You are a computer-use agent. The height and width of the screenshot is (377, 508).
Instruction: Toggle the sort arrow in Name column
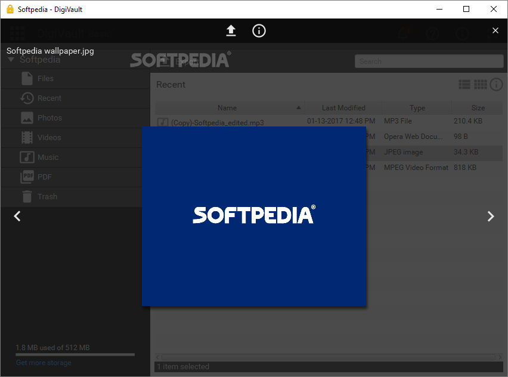298,107
